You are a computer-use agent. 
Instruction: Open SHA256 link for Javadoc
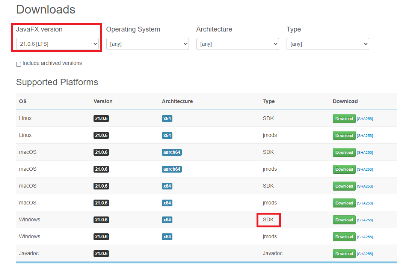(365, 254)
